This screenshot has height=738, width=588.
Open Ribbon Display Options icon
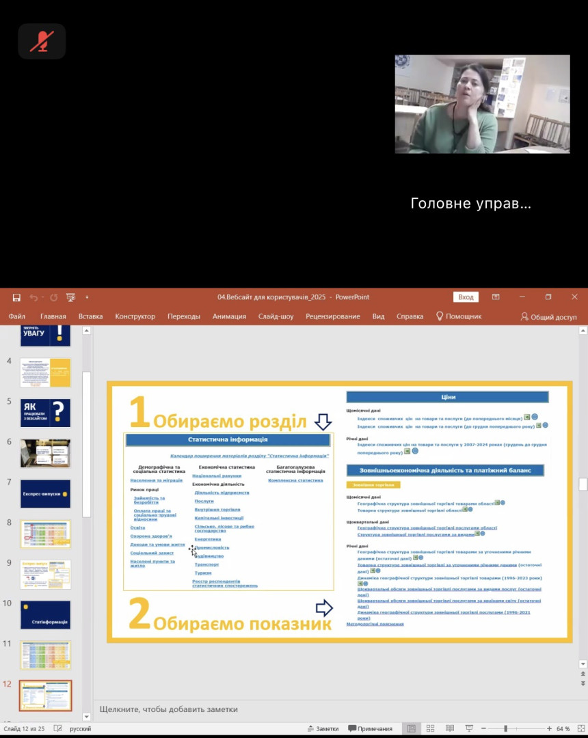(x=496, y=297)
